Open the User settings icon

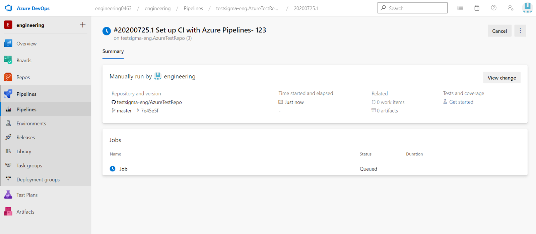pyautogui.click(x=511, y=8)
